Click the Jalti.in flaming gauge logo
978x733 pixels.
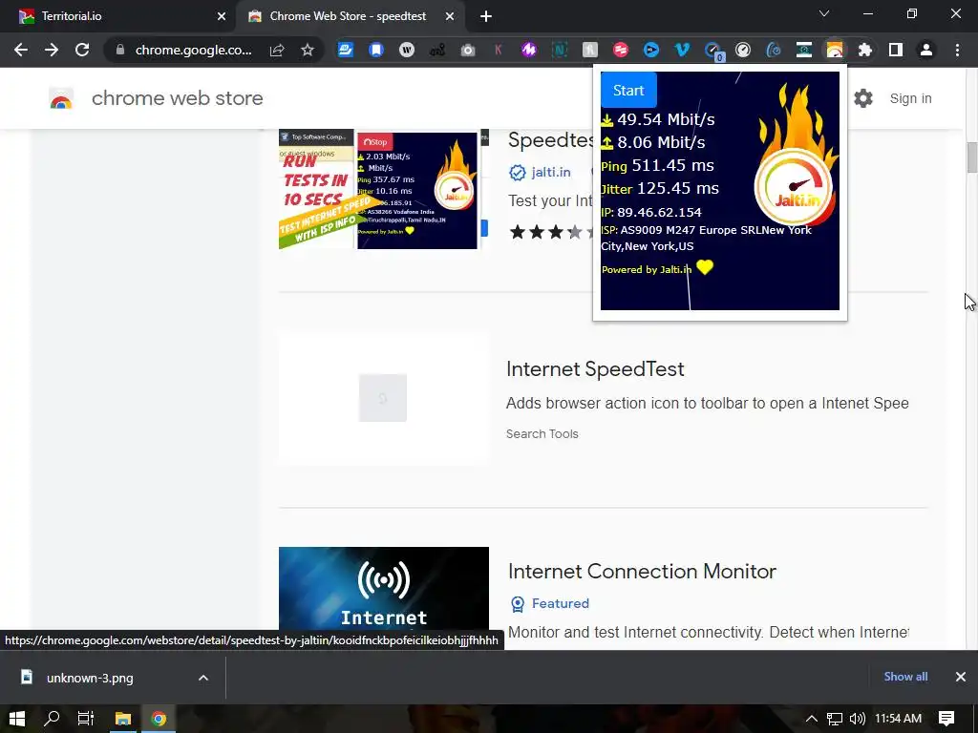[796, 156]
